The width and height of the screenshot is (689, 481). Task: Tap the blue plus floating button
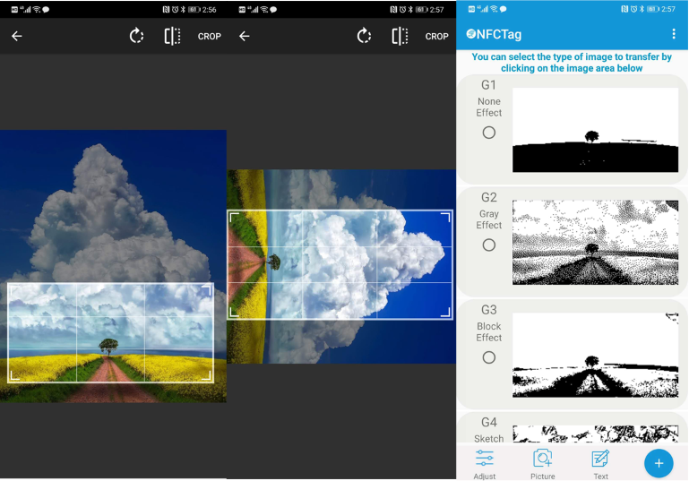tap(659, 463)
